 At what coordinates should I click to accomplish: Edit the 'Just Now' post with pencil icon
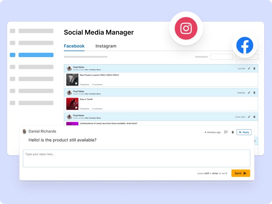[249, 69]
